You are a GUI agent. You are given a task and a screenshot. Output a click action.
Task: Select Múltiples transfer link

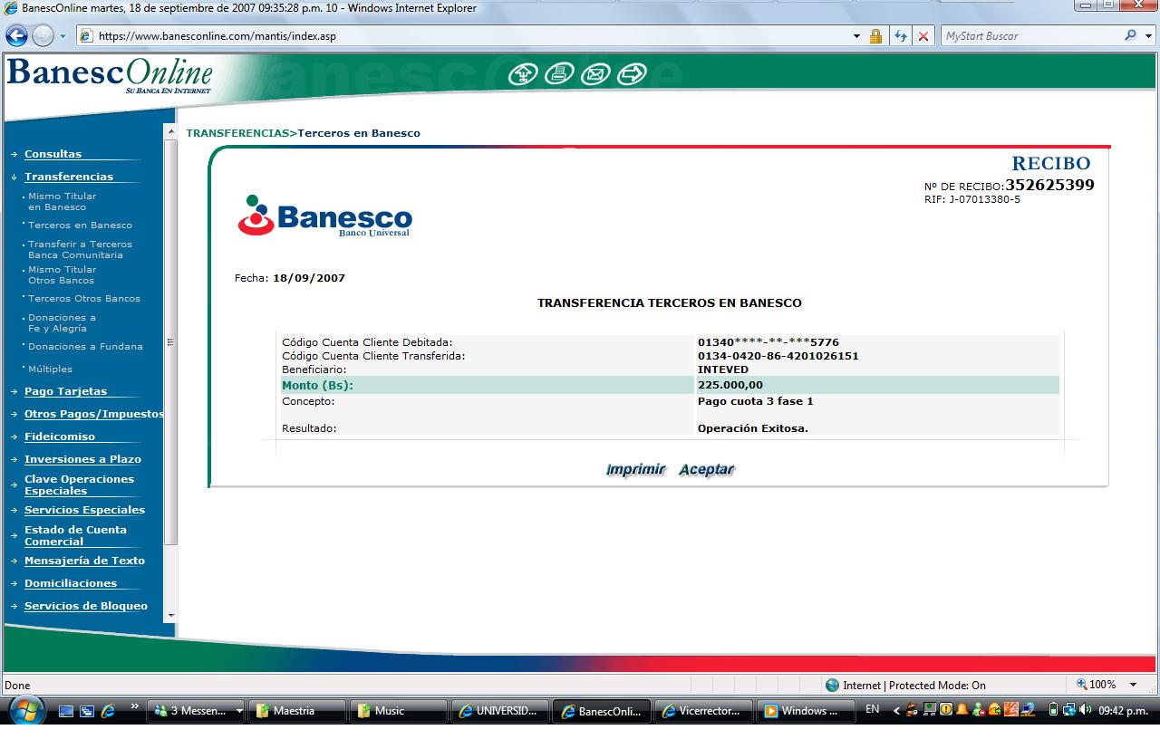click(x=50, y=369)
